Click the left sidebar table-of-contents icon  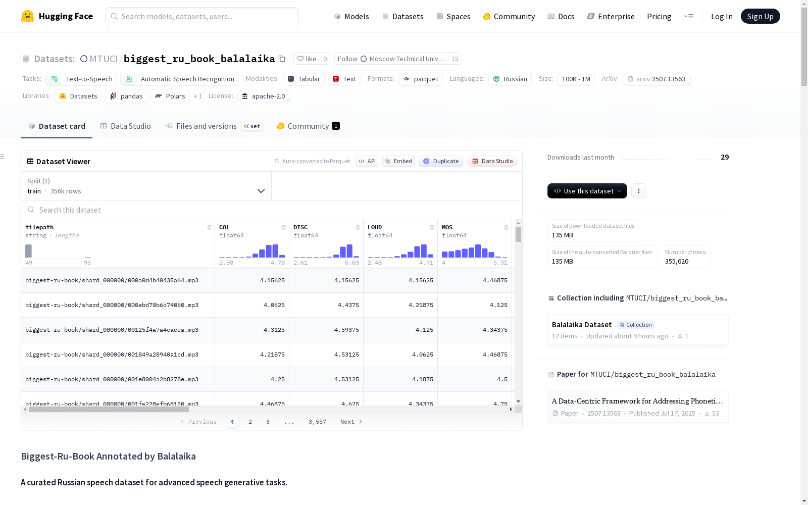(x=3, y=157)
